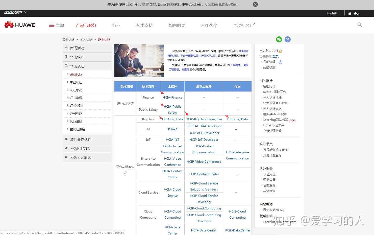This screenshot has height=236, width=374.
Task: Open 产品与服务 in the top navigation
Action: 86,25
